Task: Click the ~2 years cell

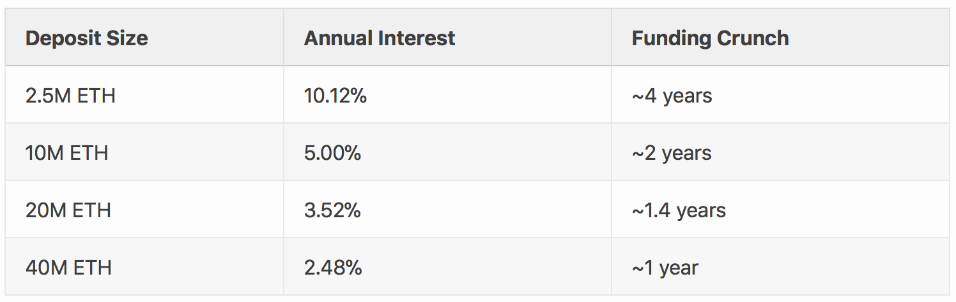Action: [780, 152]
